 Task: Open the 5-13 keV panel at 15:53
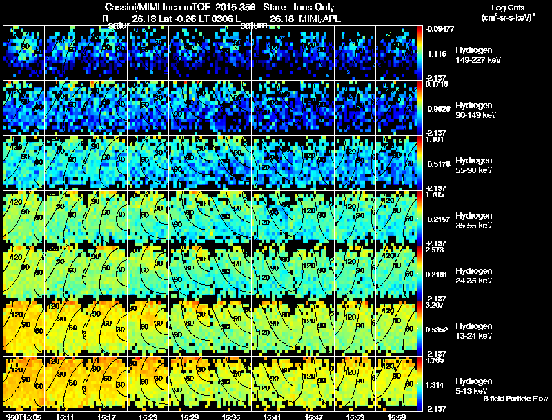tap(355, 383)
